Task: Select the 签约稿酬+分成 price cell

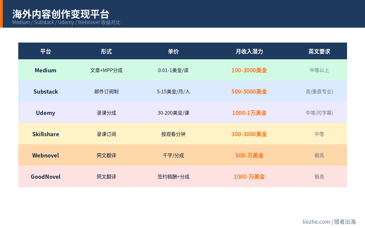Action: tap(173, 177)
